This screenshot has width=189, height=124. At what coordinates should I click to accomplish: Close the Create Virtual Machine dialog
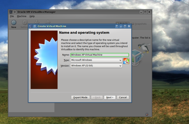129,26
